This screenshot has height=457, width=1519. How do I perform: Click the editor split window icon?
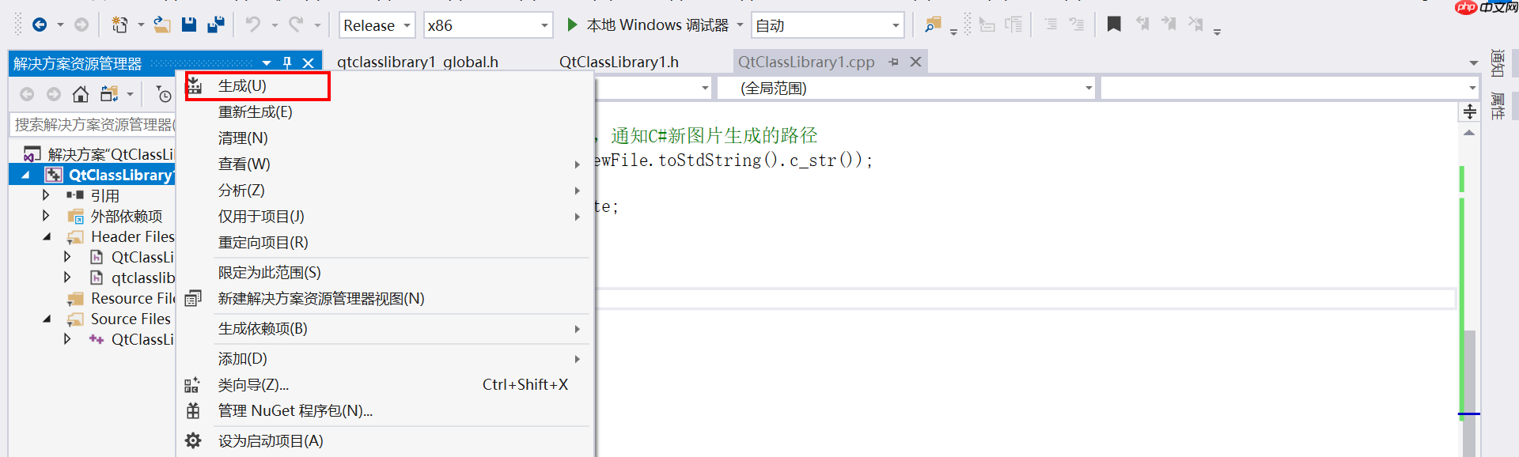pyautogui.click(x=1470, y=112)
